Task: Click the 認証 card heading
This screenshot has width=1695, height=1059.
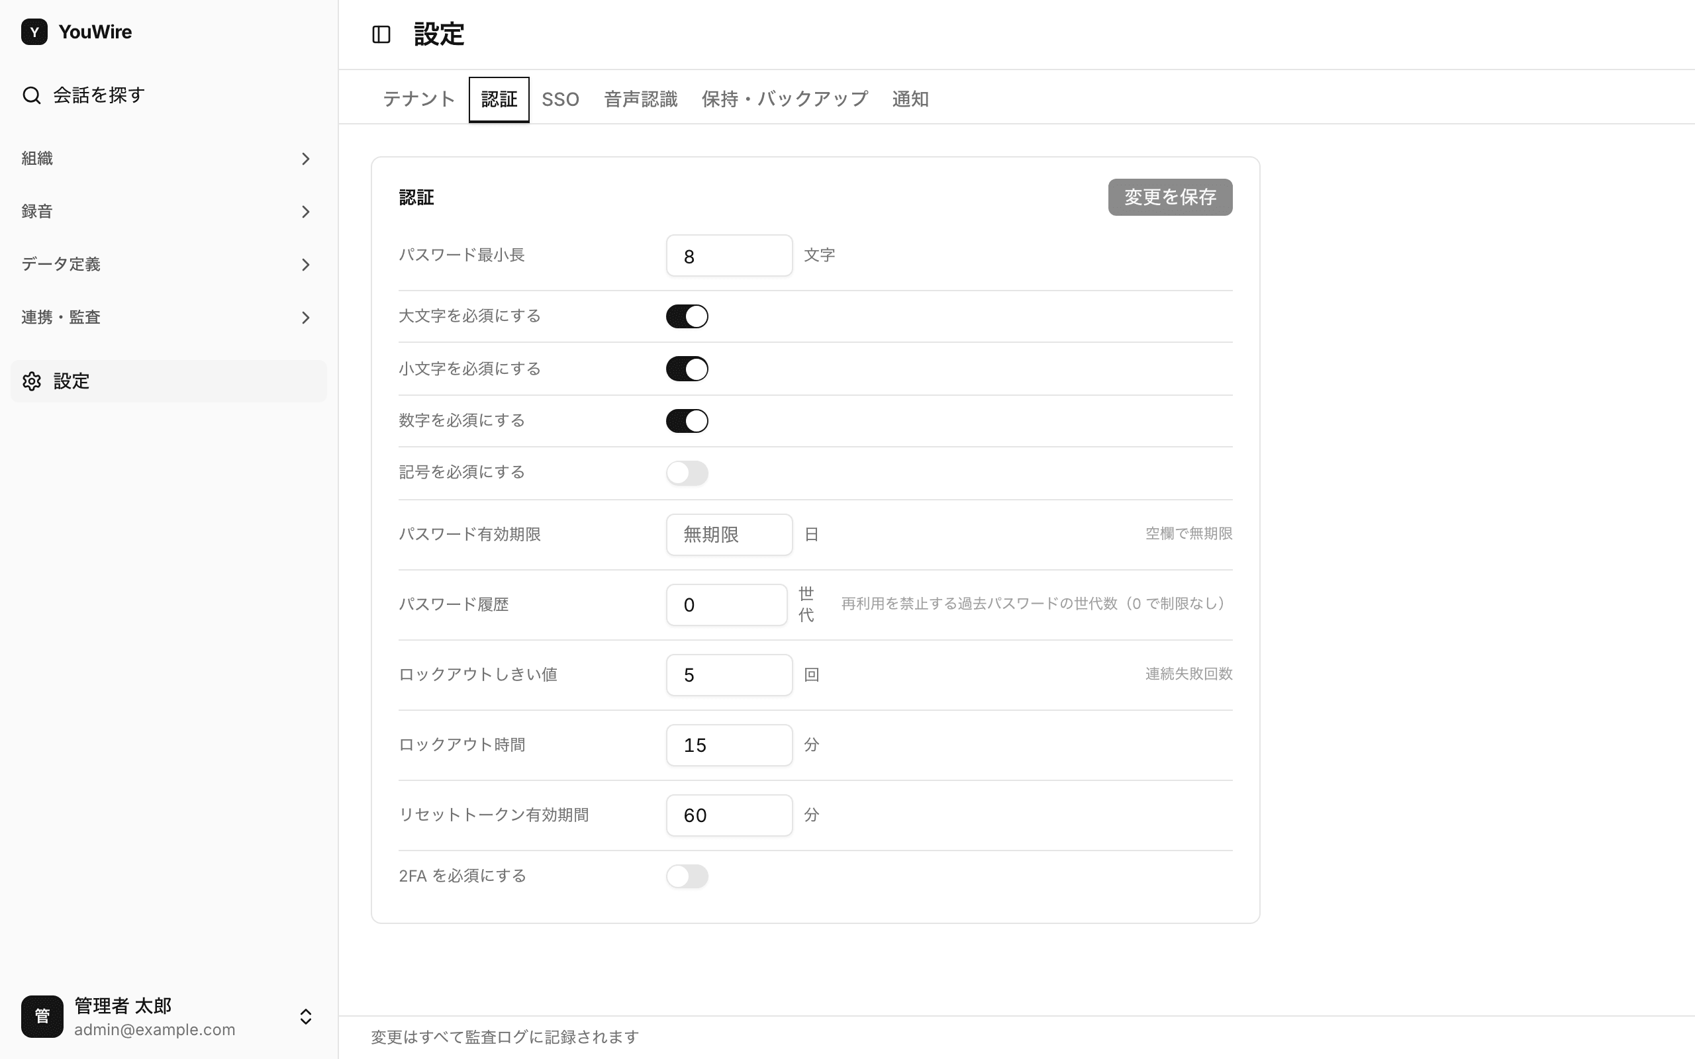Action: click(416, 197)
